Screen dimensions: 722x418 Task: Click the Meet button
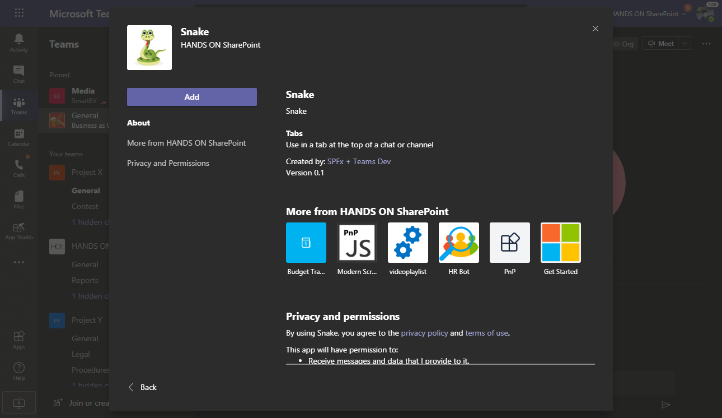coord(660,43)
